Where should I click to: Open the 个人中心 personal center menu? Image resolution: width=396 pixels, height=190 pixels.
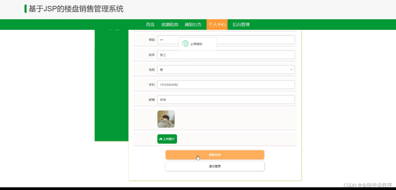pos(217,24)
